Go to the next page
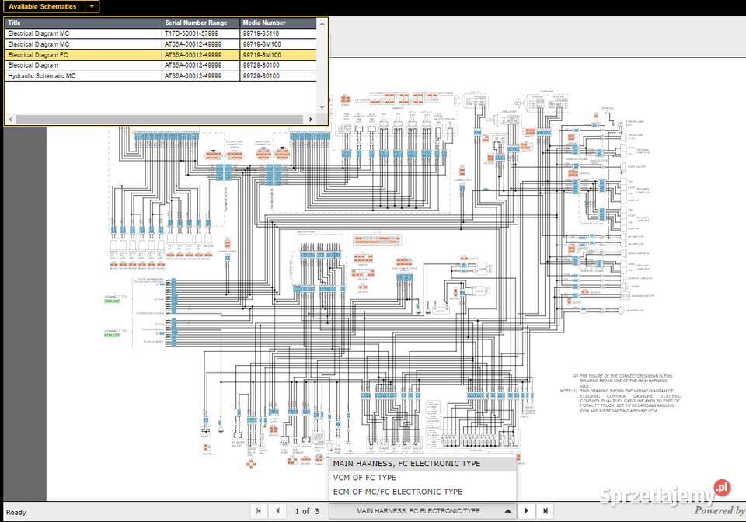Viewport: 746px width, 522px height. pos(527,511)
